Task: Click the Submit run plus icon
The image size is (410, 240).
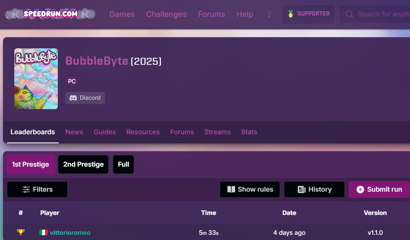Action: pos(360,189)
